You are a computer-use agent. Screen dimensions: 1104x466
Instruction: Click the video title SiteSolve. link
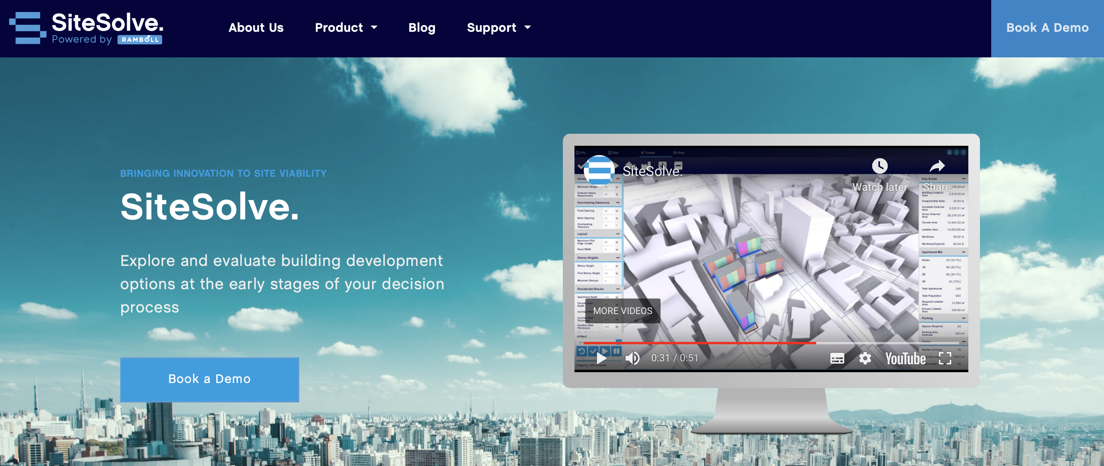[652, 171]
